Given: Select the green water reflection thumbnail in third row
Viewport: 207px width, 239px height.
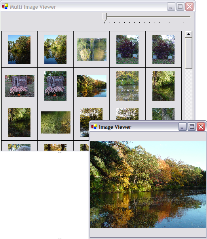Looking at the screenshot, I should coord(55,122).
